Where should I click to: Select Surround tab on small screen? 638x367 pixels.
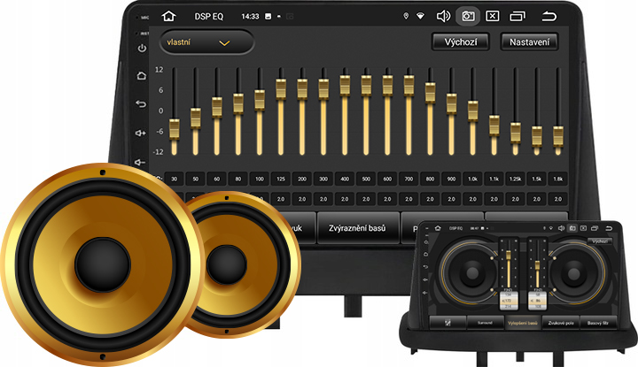point(481,323)
